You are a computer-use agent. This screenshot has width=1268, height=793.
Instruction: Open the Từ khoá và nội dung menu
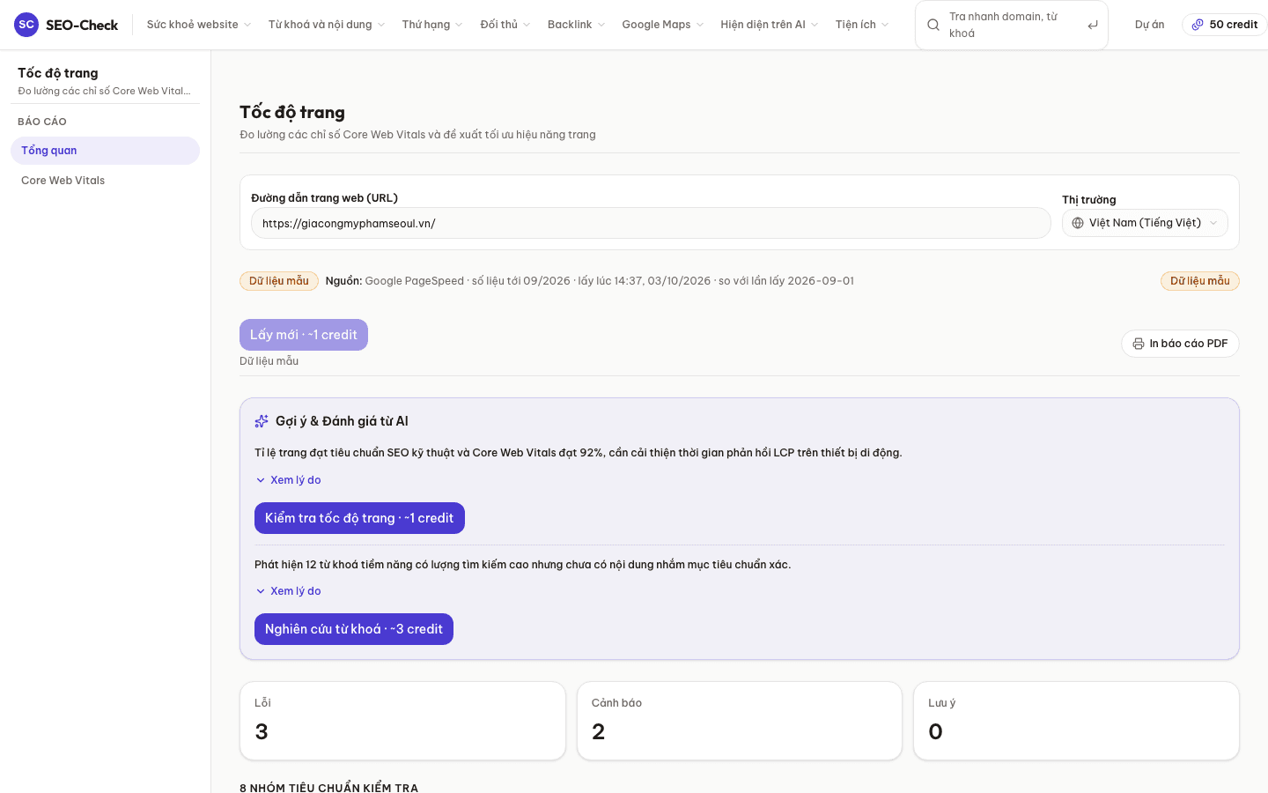(x=327, y=25)
